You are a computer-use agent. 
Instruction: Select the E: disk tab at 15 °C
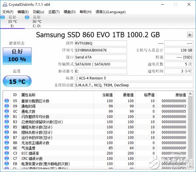tap(12, 21)
